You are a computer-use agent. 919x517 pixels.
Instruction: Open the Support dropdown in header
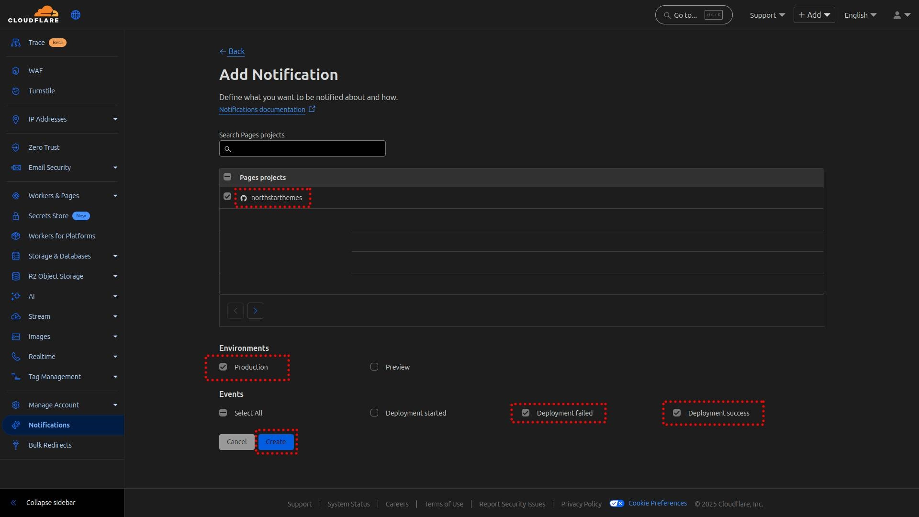click(x=767, y=15)
